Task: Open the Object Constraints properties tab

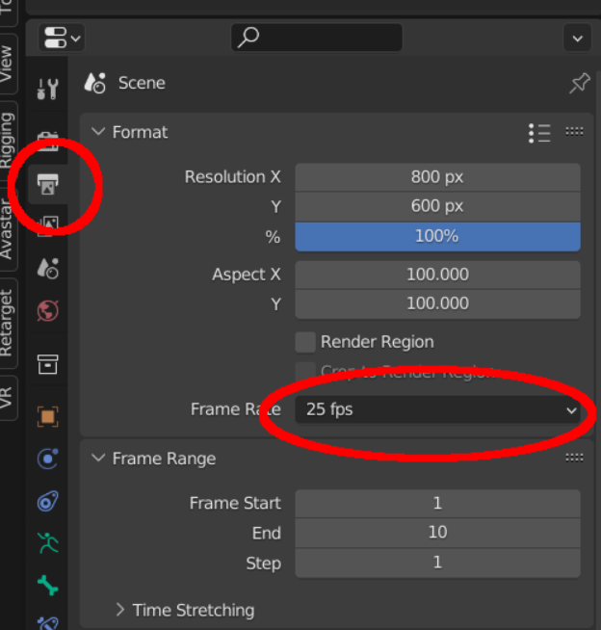Action: pos(48,501)
